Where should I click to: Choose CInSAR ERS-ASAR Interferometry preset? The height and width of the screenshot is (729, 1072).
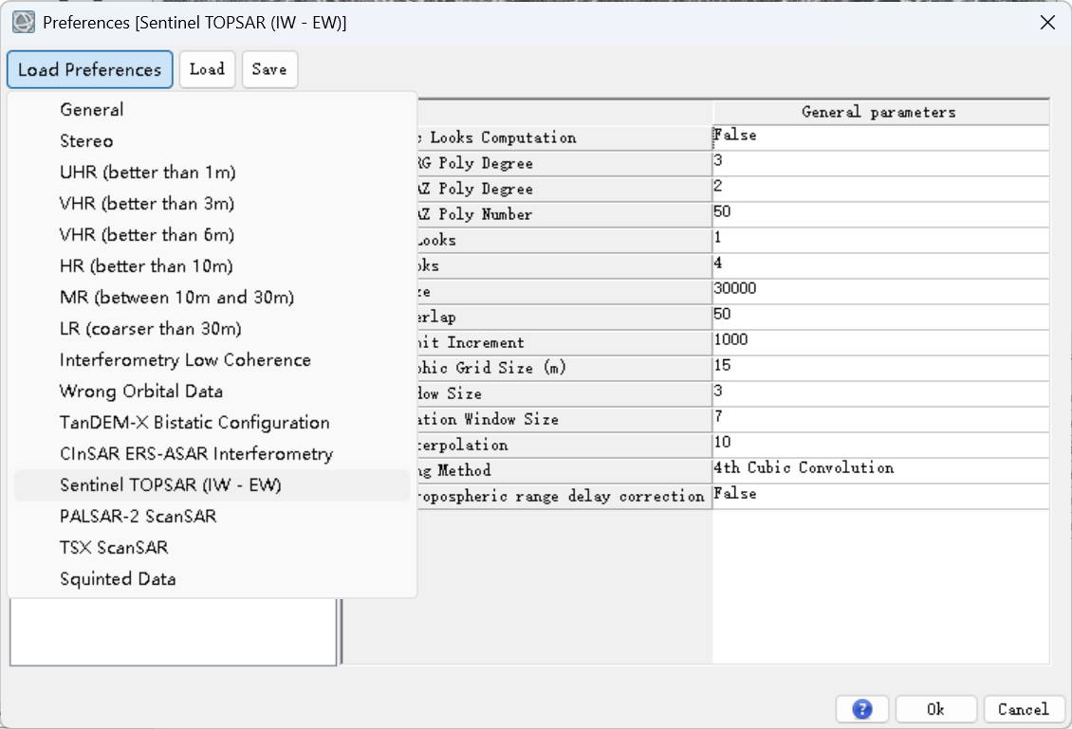click(212, 454)
